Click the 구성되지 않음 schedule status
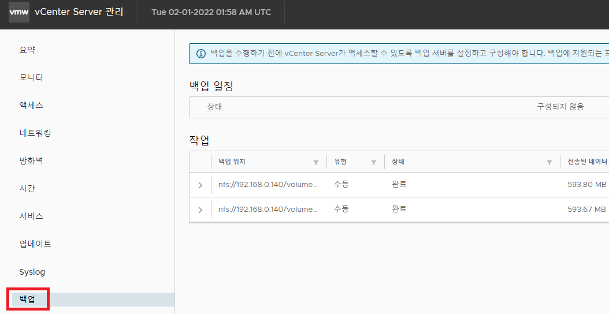The height and width of the screenshot is (314, 609). point(560,107)
